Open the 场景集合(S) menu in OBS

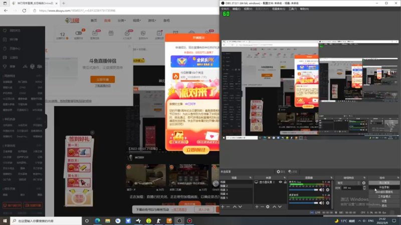(x=279, y=9)
